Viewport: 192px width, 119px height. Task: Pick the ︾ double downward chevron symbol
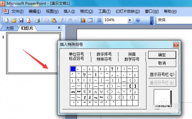click(101, 92)
